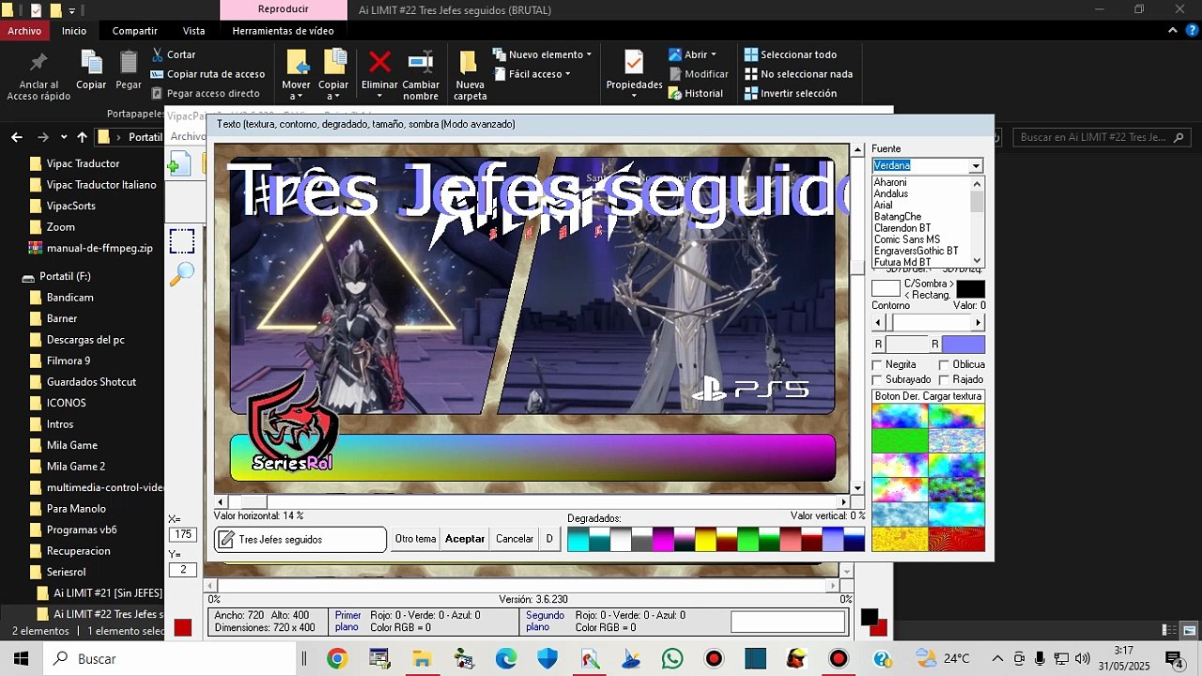Image resolution: width=1202 pixels, height=676 pixels.
Task: Click the red Eliminar X icon
Action: pos(379,63)
